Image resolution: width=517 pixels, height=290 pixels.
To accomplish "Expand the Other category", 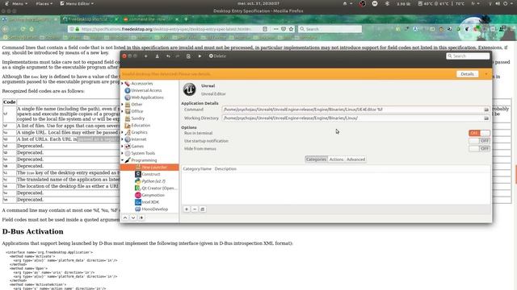I will tap(122, 104).
